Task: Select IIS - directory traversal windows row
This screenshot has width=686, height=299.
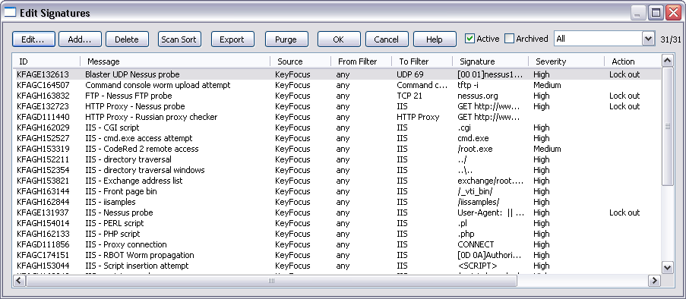Action: [337, 170]
